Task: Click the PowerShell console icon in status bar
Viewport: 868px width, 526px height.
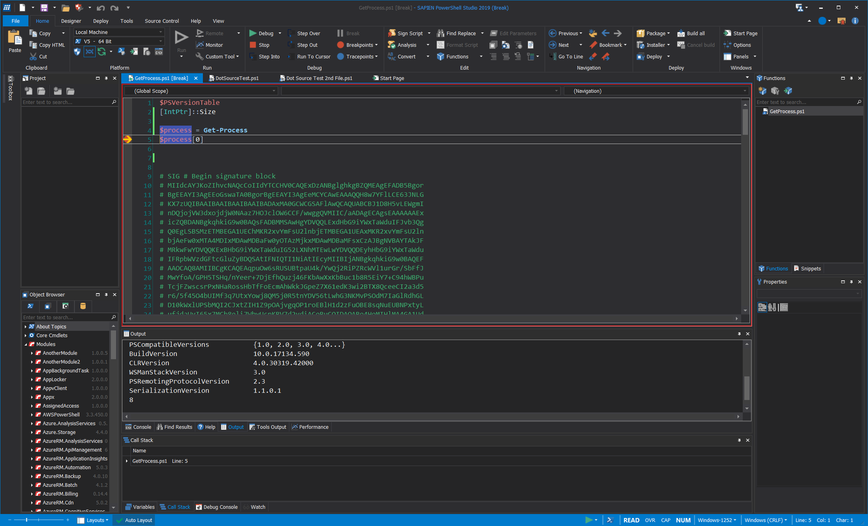Action: [x=610, y=520]
